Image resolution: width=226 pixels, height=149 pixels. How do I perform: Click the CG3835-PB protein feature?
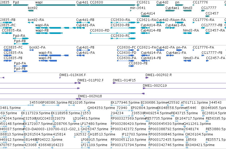point(8,61)
